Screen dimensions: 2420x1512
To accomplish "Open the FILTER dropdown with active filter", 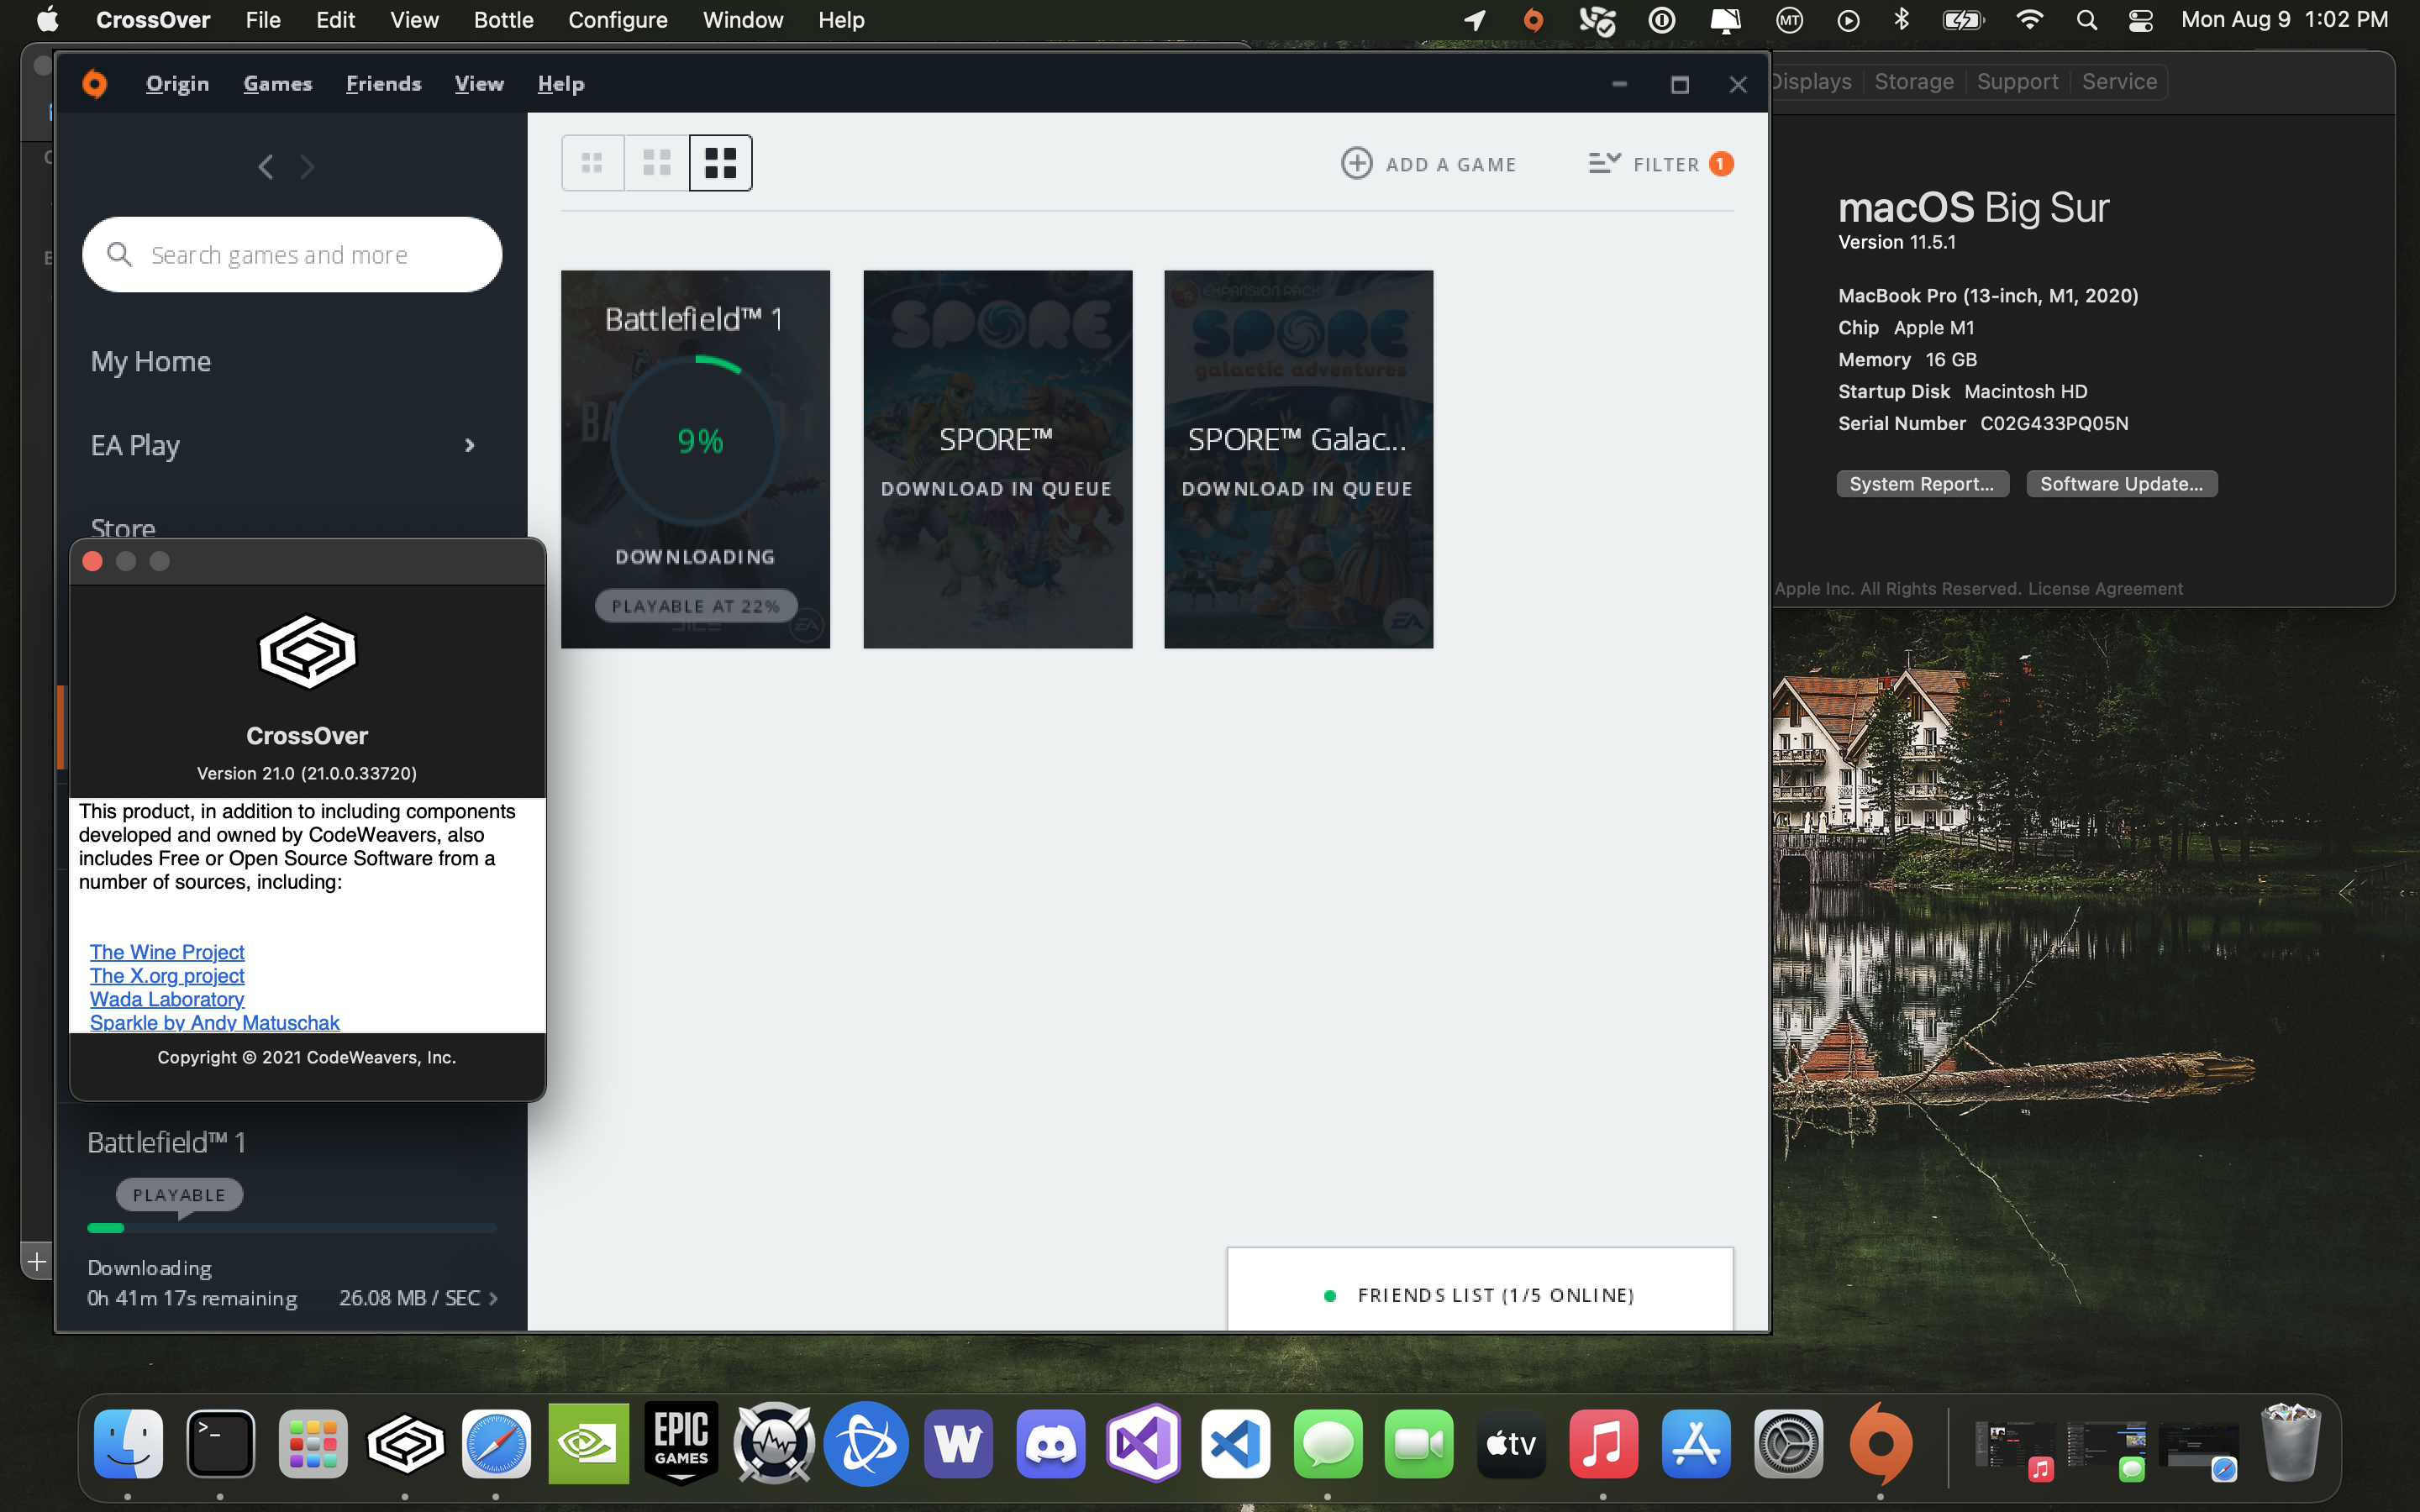I will point(1657,162).
